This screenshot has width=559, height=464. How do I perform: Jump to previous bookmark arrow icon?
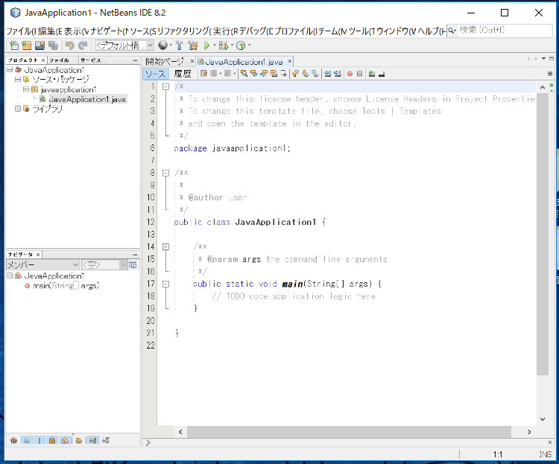click(295, 74)
